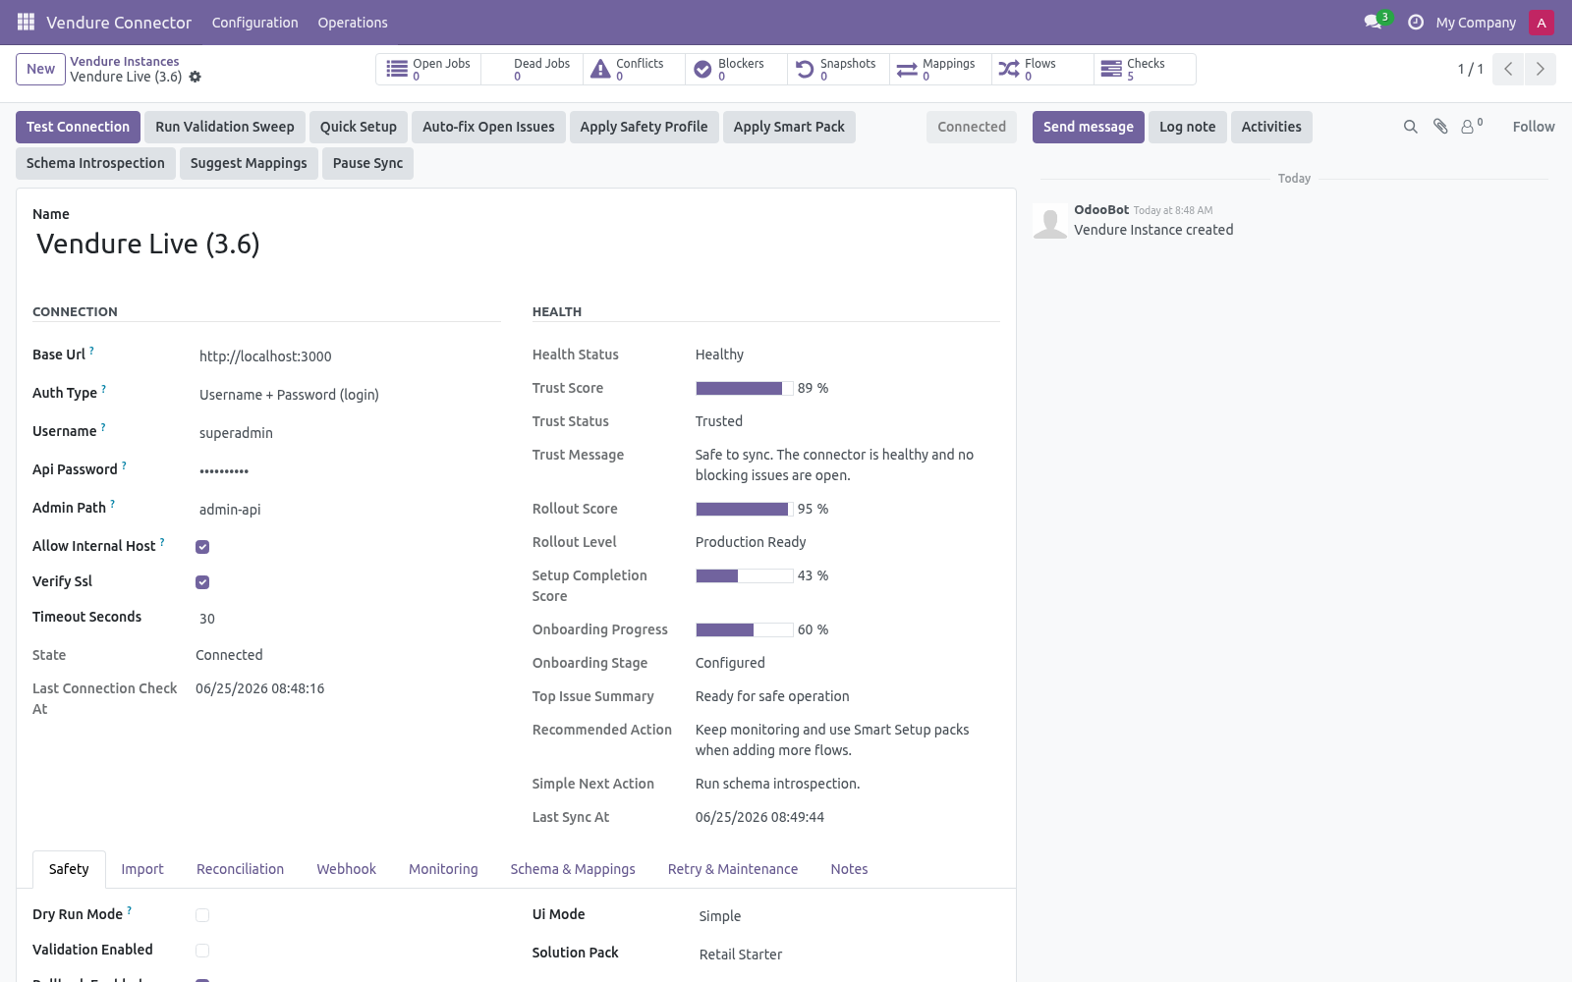Open the followers person icon
1572x982 pixels.
click(1471, 127)
